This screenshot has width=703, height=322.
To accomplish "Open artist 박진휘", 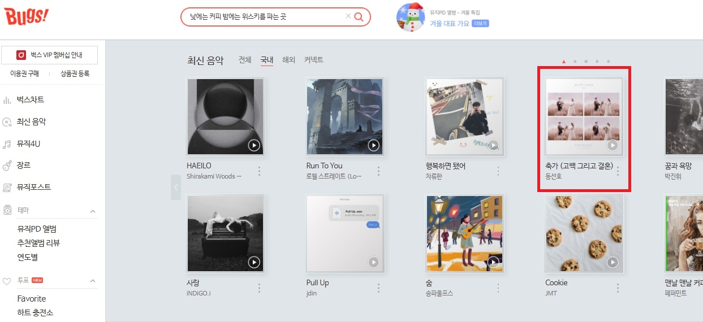I will pos(674,176).
